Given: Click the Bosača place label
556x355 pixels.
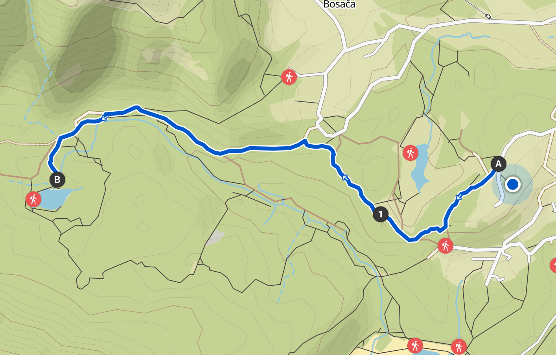Looking at the screenshot, I should click(x=339, y=4).
